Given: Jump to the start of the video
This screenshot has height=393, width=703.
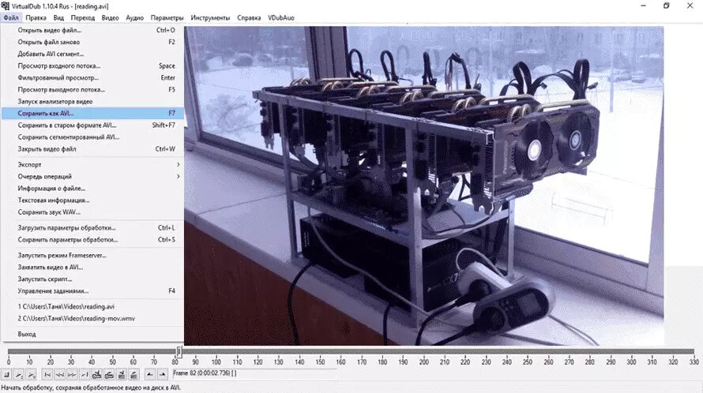Looking at the screenshot, I should (x=47, y=374).
